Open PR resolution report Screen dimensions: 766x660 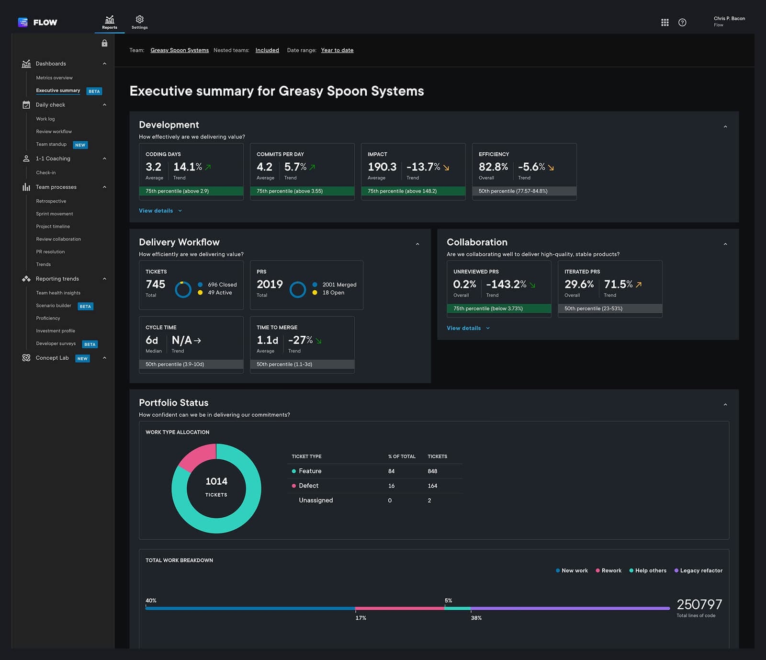[x=50, y=252]
